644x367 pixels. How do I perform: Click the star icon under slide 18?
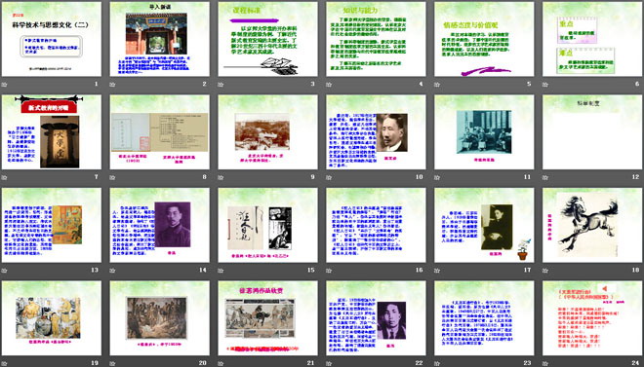tap(545, 271)
